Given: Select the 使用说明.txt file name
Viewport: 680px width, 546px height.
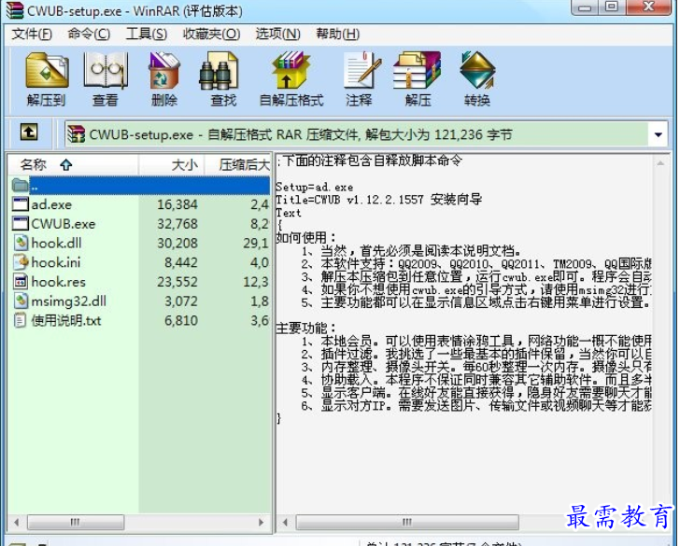Looking at the screenshot, I should point(66,320).
